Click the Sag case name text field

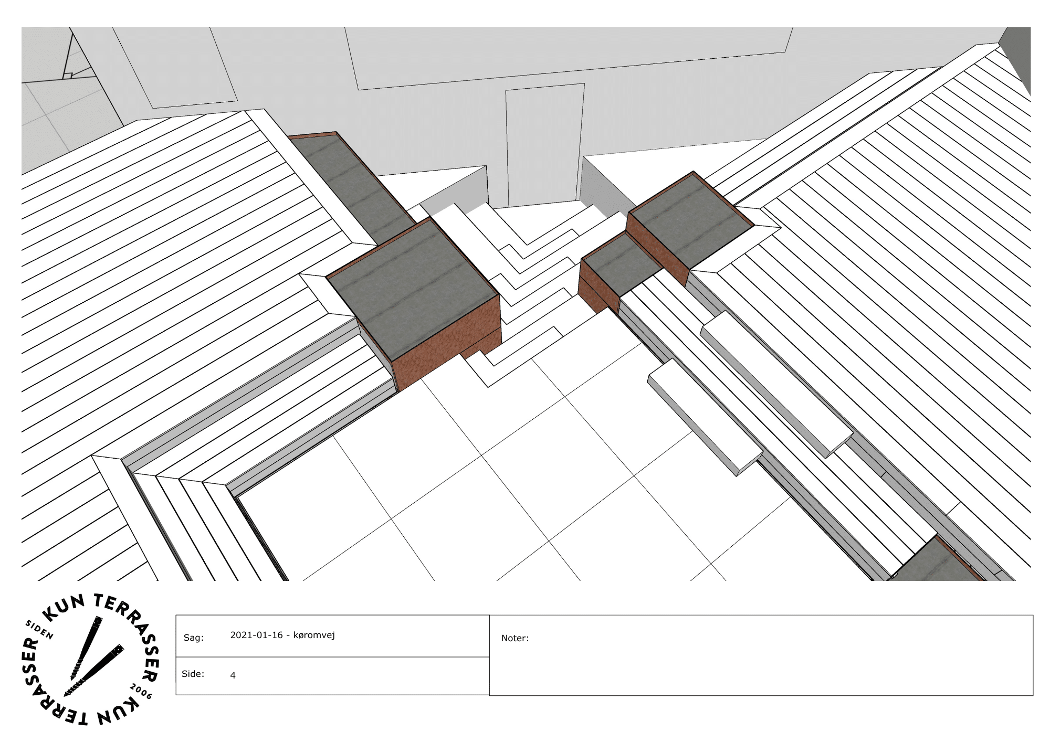tap(282, 635)
